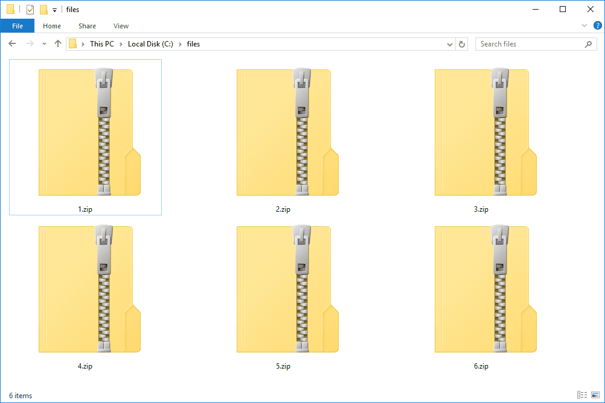Expand the address bar history dropdown
605x403 pixels.
coord(449,44)
